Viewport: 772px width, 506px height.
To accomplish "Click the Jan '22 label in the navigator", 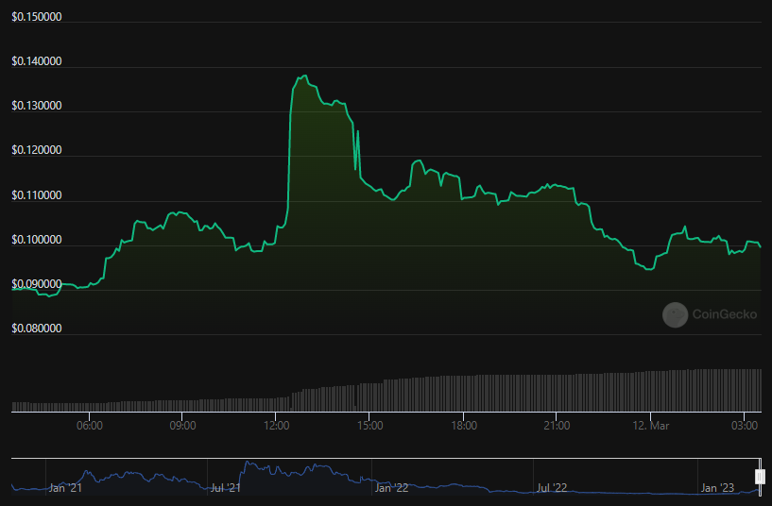I will pyautogui.click(x=391, y=488).
